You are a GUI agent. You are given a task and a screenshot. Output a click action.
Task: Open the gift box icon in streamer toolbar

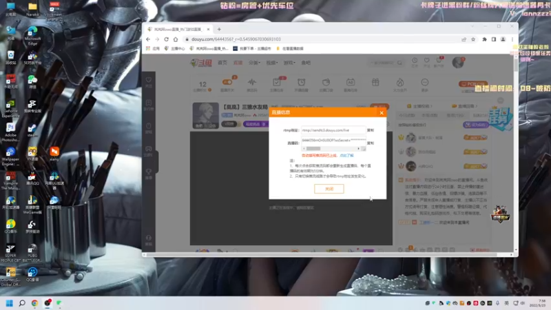point(375,82)
